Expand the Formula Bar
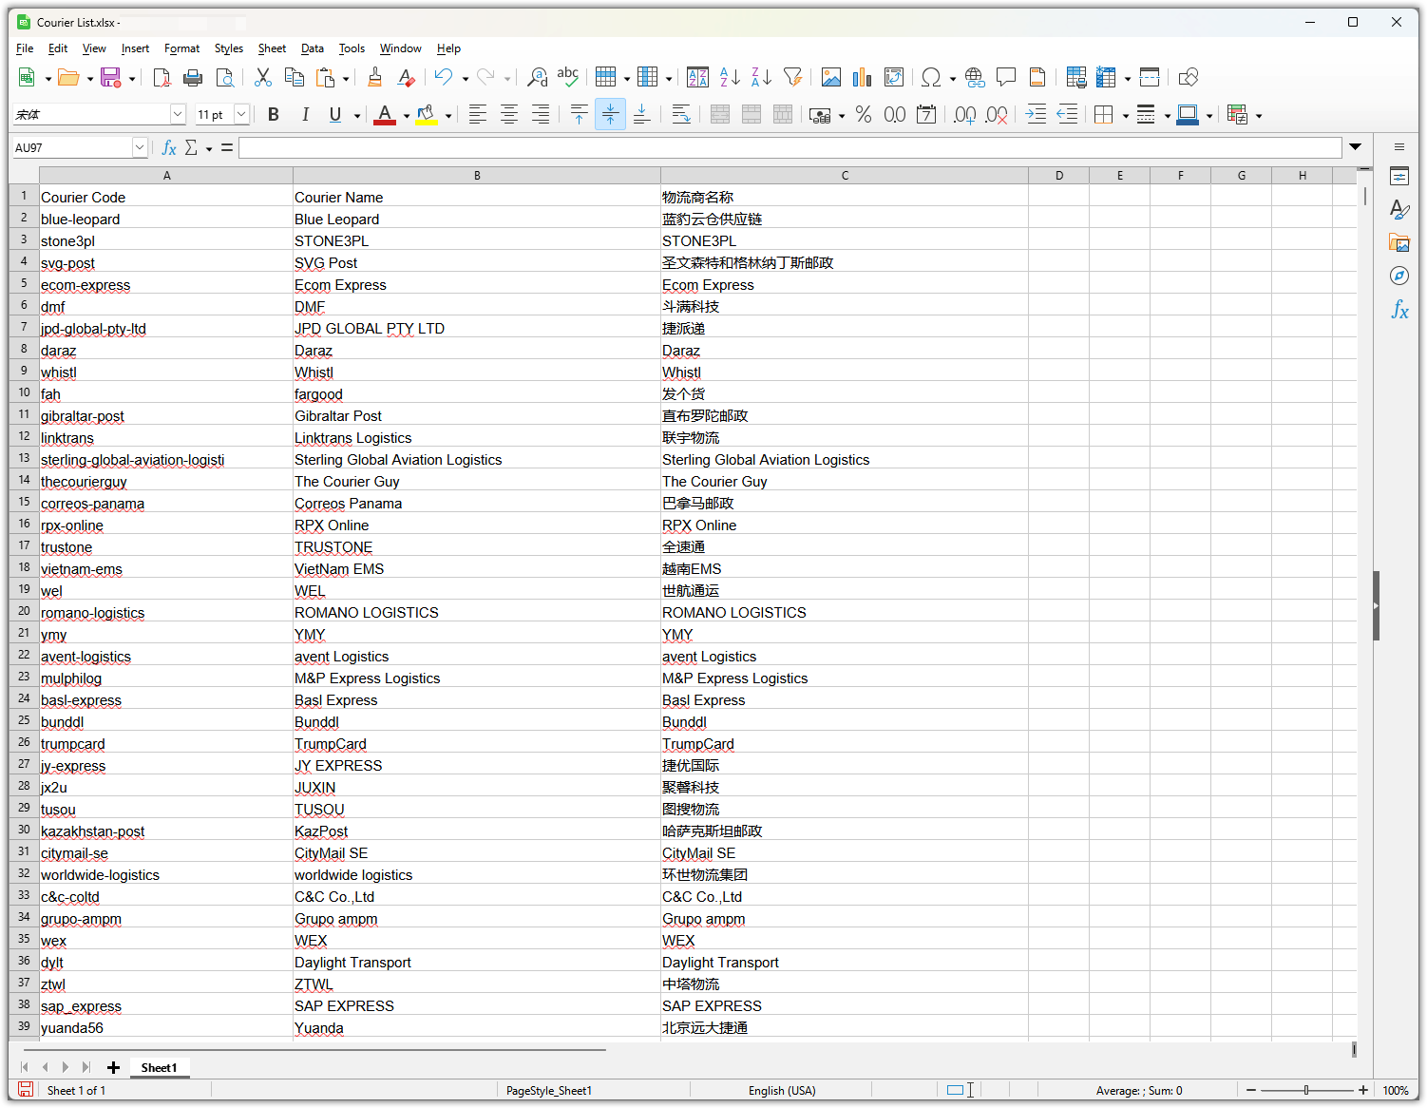Screen dimensions: 1427x1108 click(1356, 147)
